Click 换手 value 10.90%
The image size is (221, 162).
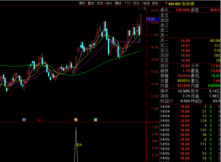(x=184, y=91)
